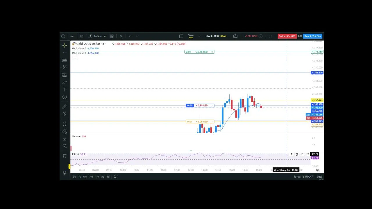Click the Buy 4,355.066 button
Screen dimensions: 372x209
point(312,36)
